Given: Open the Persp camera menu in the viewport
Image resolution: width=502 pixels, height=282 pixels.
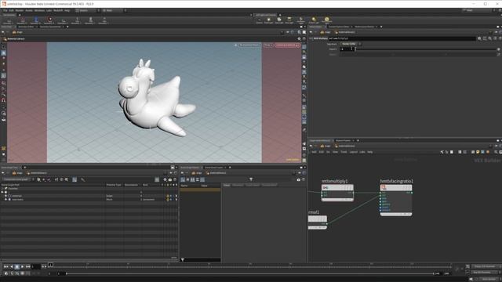Looking at the screenshot, I should point(268,45).
